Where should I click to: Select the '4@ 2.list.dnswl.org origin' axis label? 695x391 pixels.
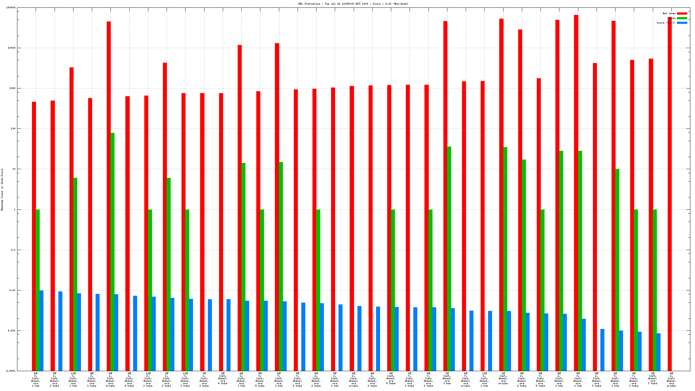point(110,380)
